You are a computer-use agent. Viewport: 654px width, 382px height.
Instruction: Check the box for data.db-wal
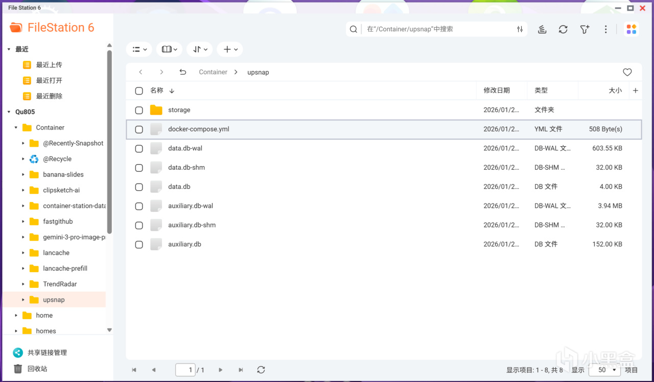pyautogui.click(x=139, y=148)
